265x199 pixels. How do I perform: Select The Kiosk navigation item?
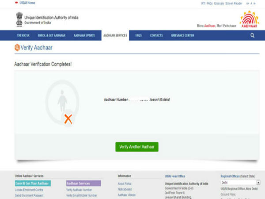[23, 35]
